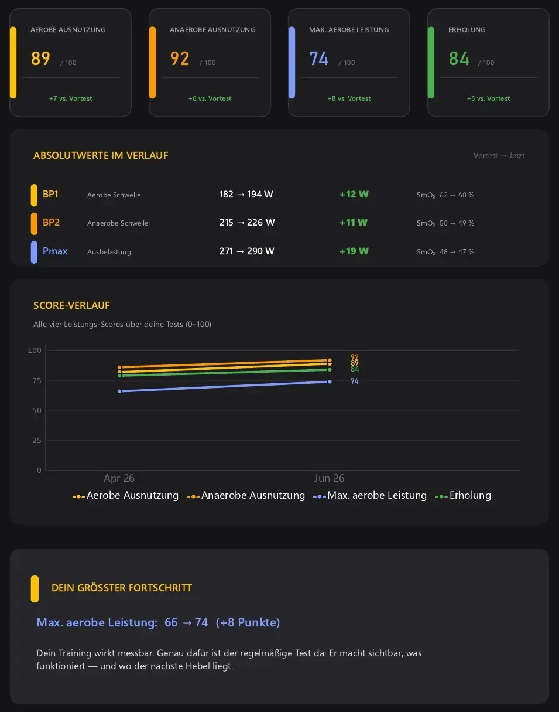Image resolution: width=559 pixels, height=712 pixels.
Task: Select the blue data point at Apr 26
Action: pyautogui.click(x=119, y=391)
